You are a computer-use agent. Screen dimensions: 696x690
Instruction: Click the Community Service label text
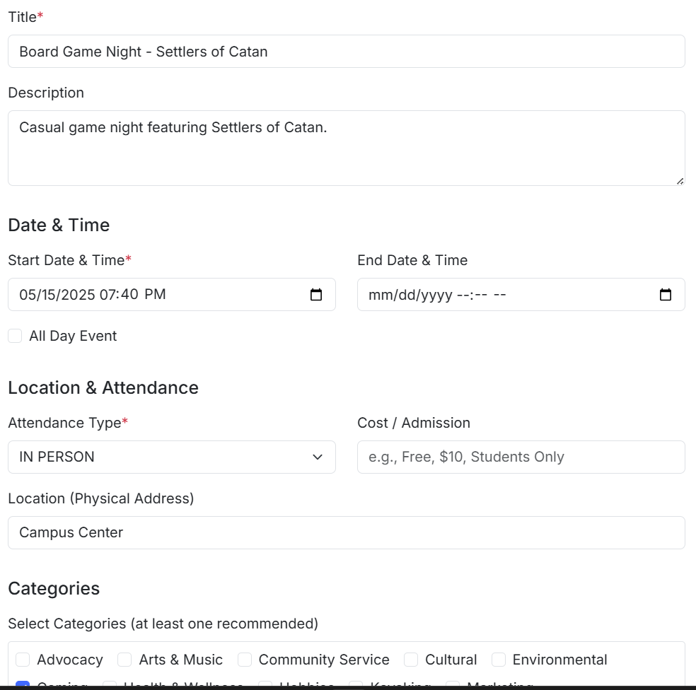click(324, 660)
